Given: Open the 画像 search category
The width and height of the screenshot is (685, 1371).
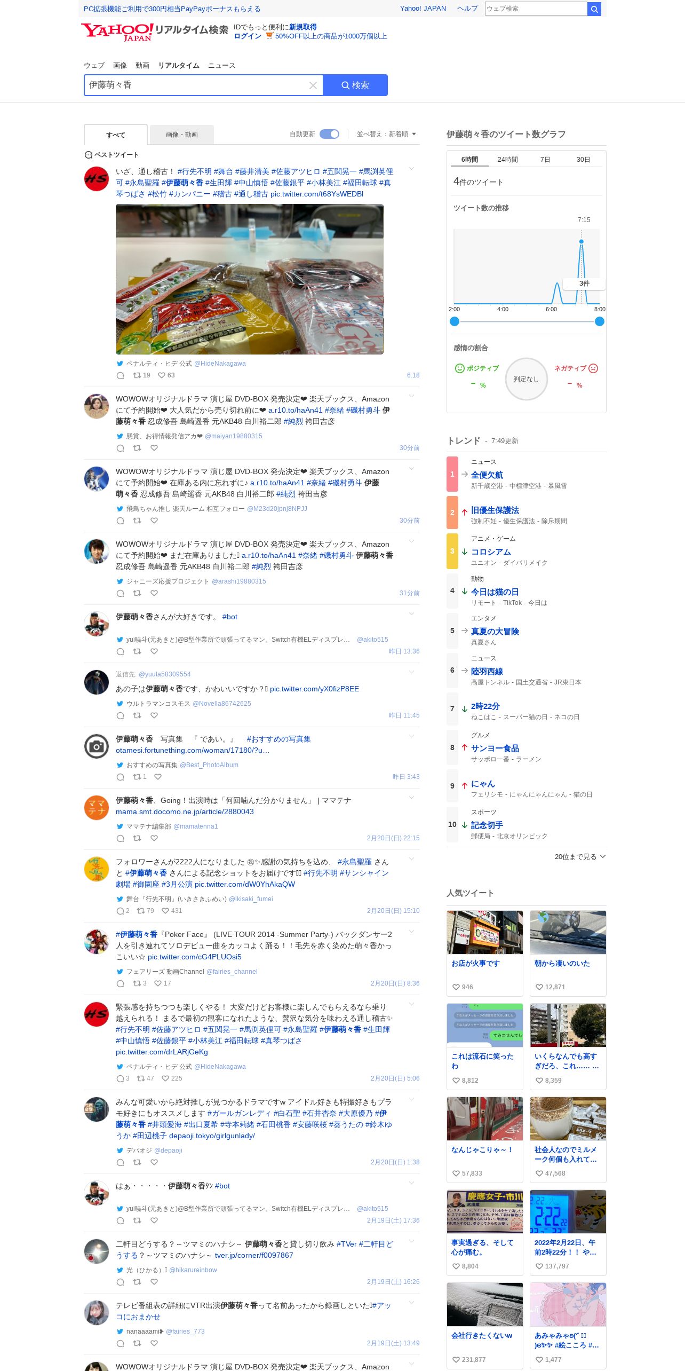Looking at the screenshot, I should (x=120, y=66).
